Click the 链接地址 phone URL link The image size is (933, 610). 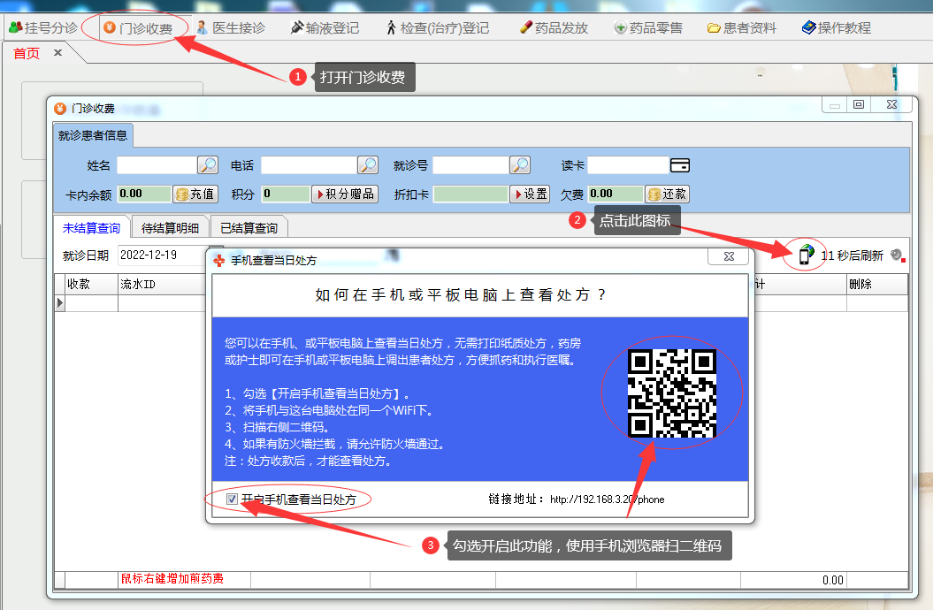pos(607,499)
